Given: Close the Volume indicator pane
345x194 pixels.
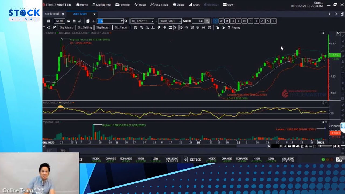Looking at the screenshot, I should point(326,122).
